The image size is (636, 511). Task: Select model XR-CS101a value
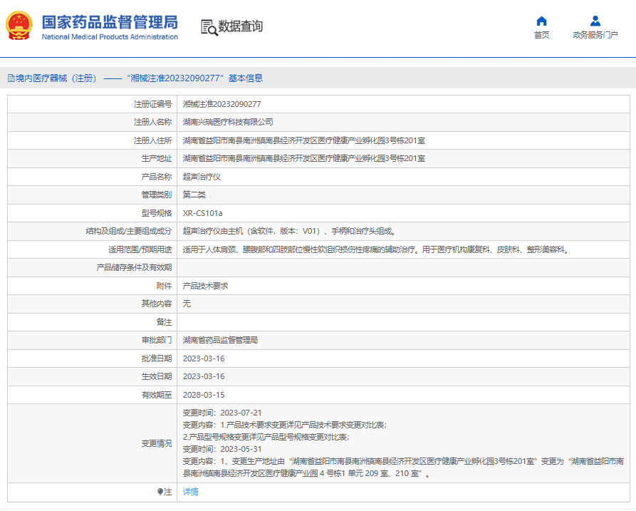click(x=202, y=213)
